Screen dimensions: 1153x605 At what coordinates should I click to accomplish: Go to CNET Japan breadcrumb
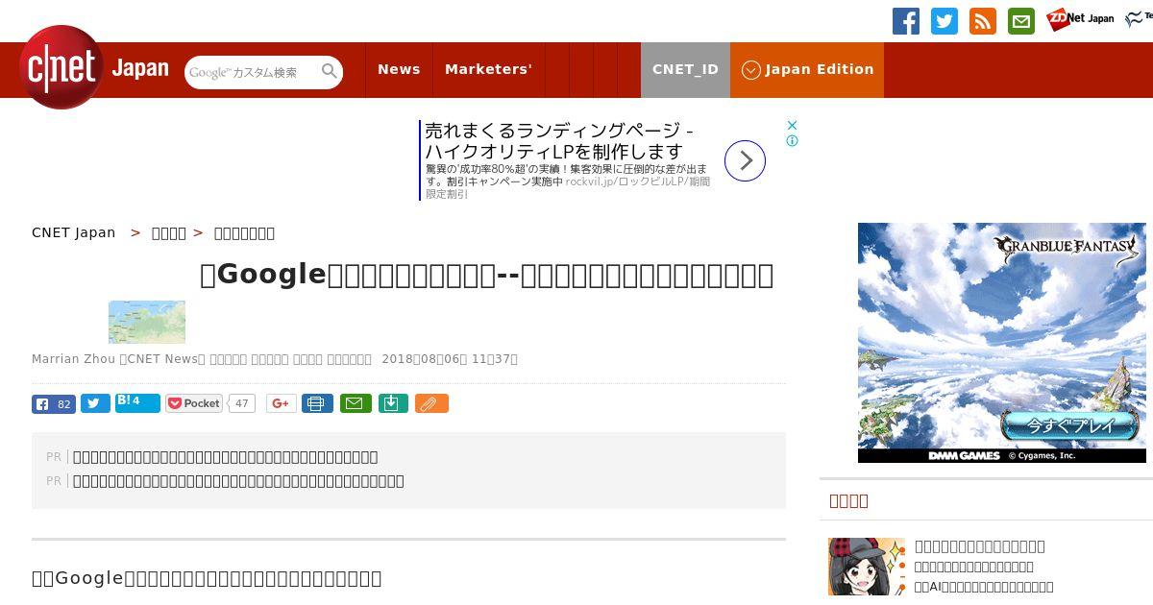74,232
